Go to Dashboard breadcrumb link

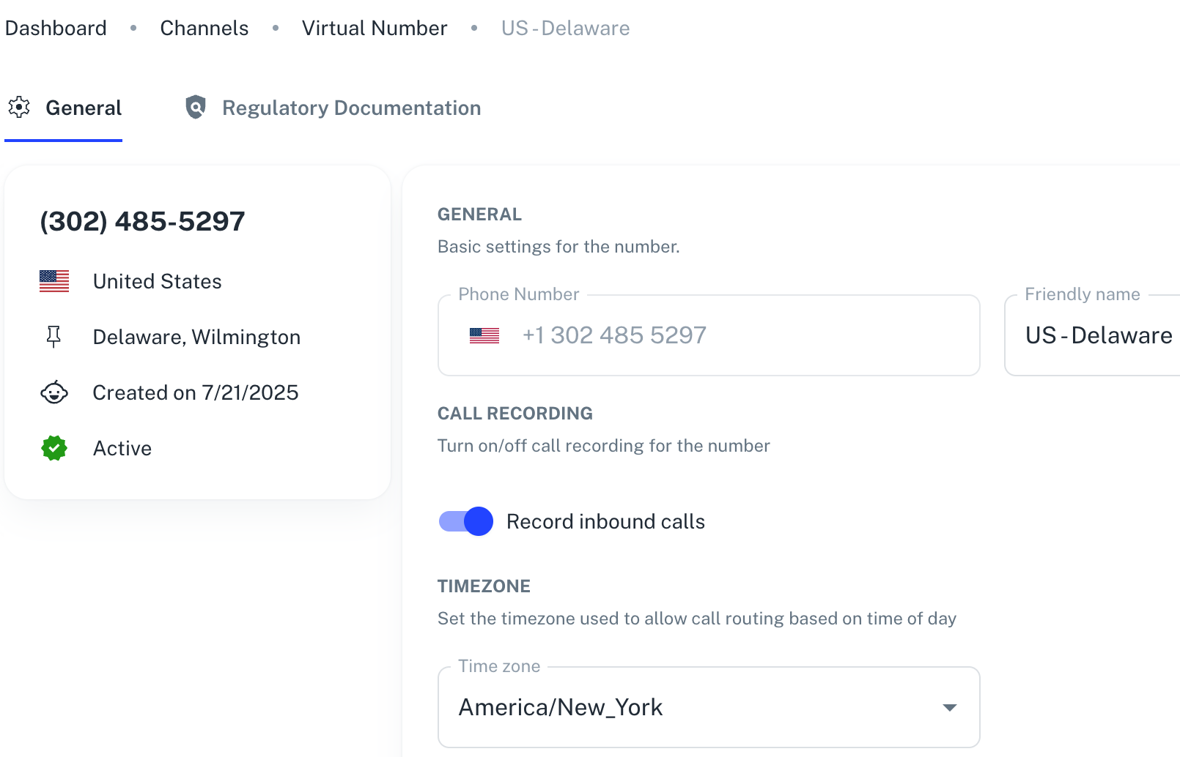pyautogui.click(x=56, y=28)
